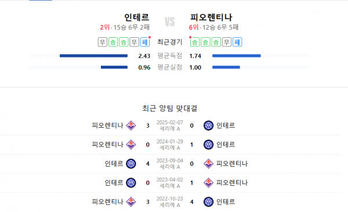Click Fiorentina crest in the 2022-10-23 match row
This screenshot has width=348, height=212.
(131, 202)
